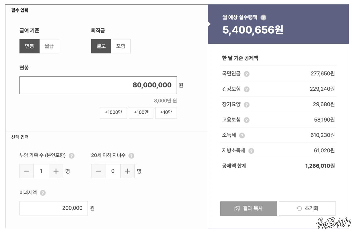Open the 장기요양 help tooltip icon

pos(247,104)
